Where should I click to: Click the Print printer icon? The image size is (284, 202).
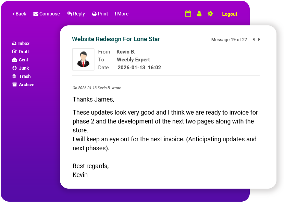pos(94,14)
